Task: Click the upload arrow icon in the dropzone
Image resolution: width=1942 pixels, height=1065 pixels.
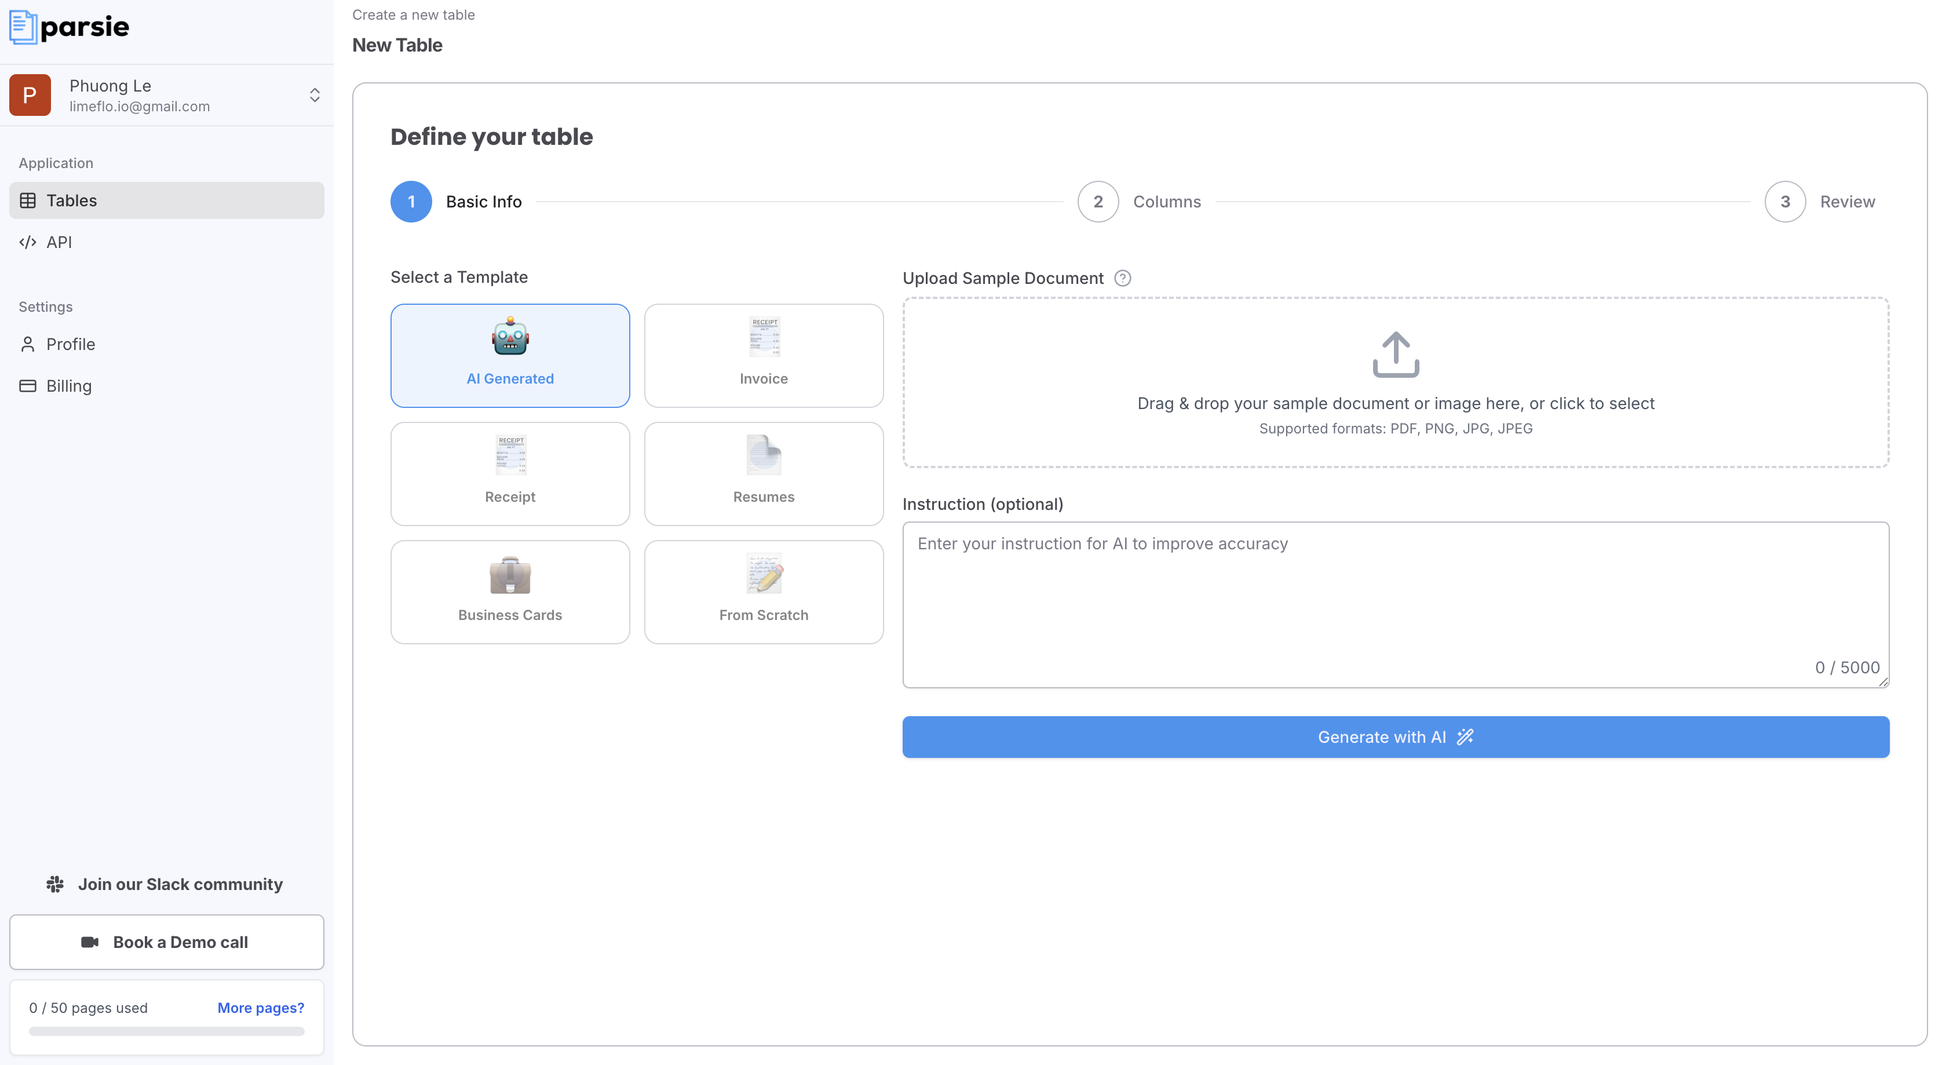Action: (1396, 355)
